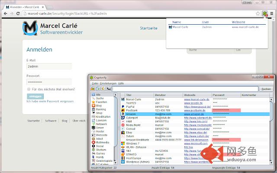The height and width of the screenshot is (173, 277).
Task: Open the Cryptonify extension icon in Chrome toolbar
Action: coord(265,13)
